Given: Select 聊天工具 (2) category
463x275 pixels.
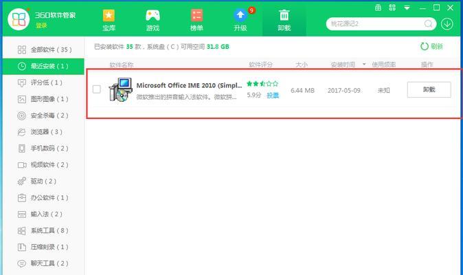Looking at the screenshot, I should pos(44,263).
